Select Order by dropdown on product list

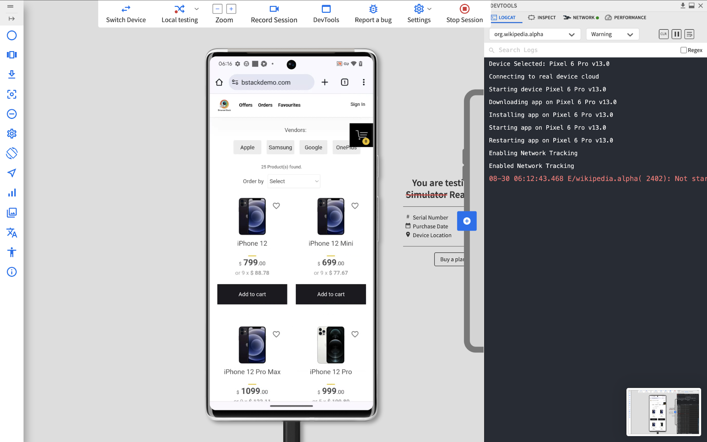pos(294,181)
